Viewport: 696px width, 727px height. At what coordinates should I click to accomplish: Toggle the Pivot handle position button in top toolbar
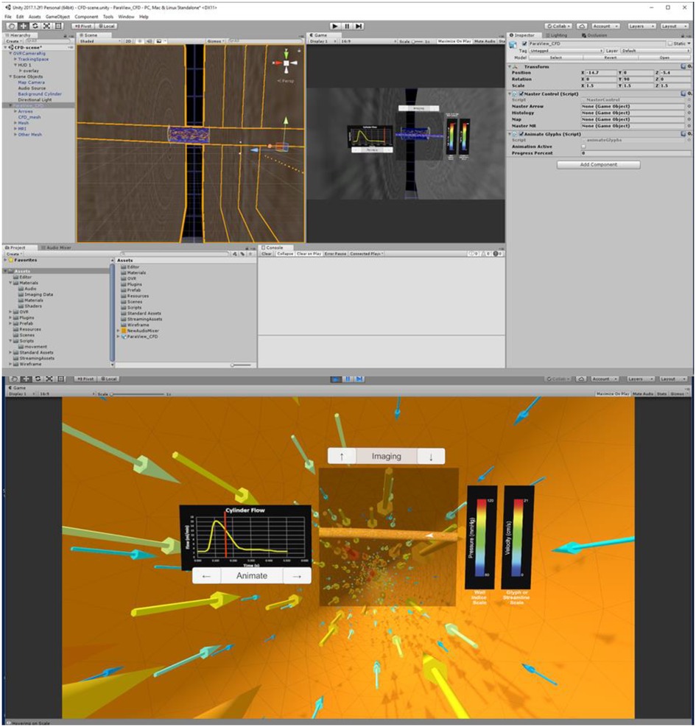coord(83,27)
